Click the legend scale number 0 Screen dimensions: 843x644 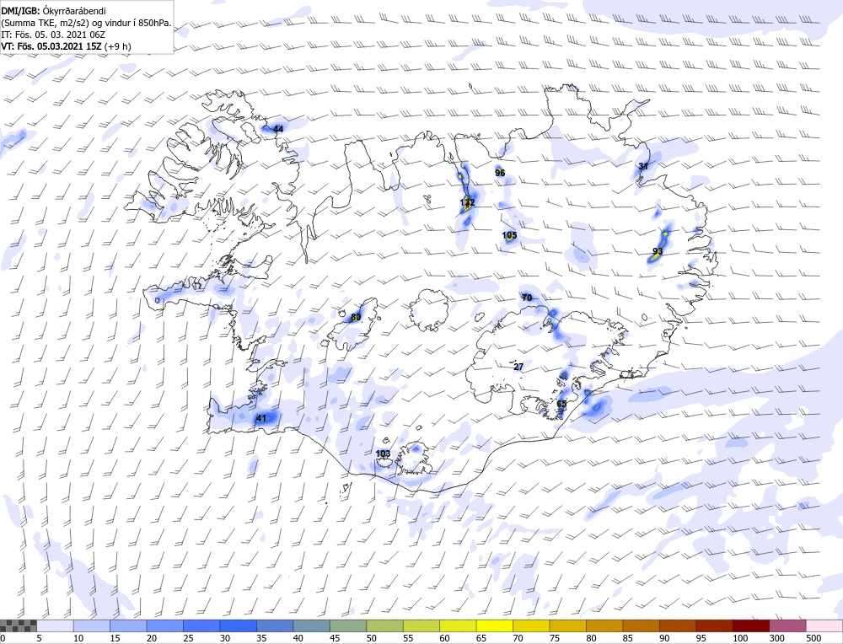tap(3, 638)
